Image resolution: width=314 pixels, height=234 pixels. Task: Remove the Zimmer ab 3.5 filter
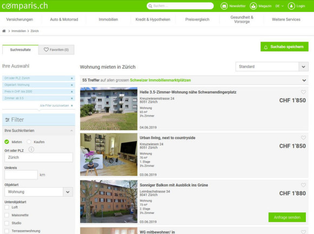pos(71,98)
